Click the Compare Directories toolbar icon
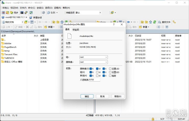Viewport: 189px width, 121px height. pyautogui.click(x=3, y=13)
